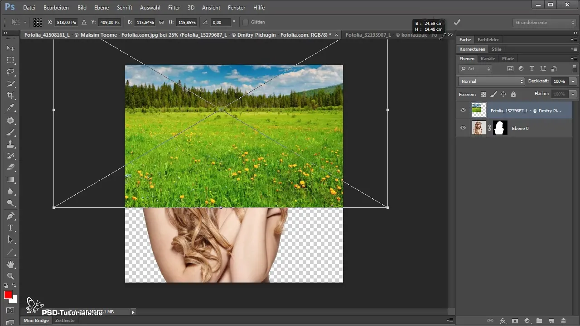Open the Korrekturen panel options menu
The width and height of the screenshot is (580, 326).
(574, 49)
